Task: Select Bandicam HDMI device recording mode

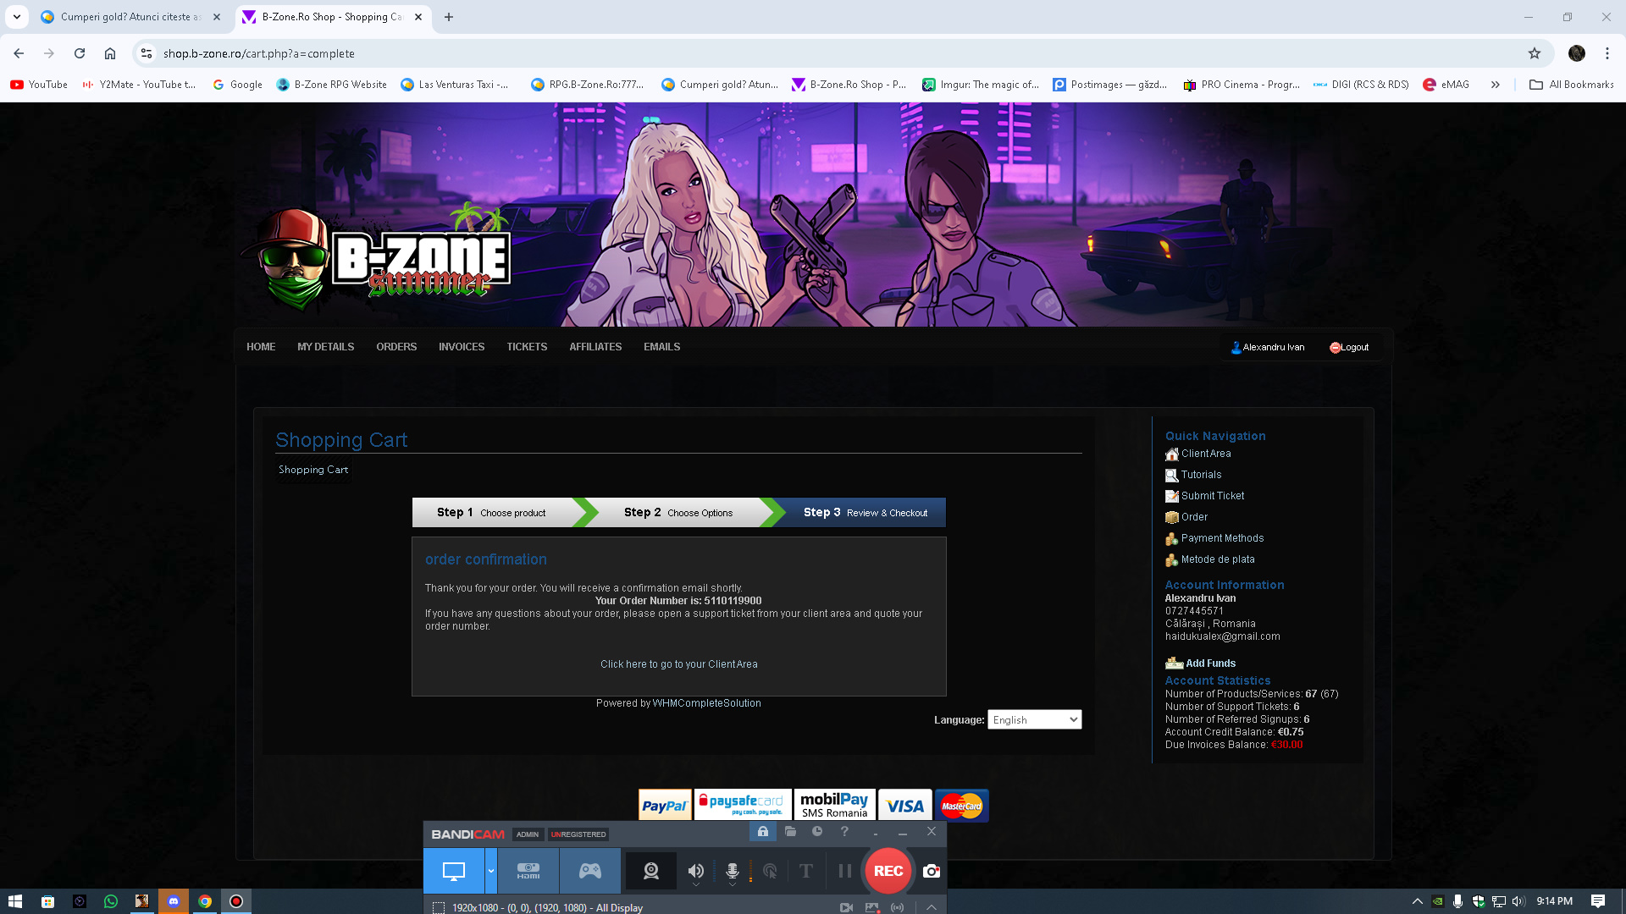Action: pyautogui.click(x=528, y=871)
